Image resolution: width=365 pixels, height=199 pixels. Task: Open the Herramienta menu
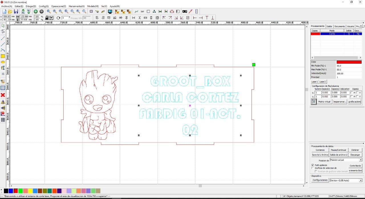pyautogui.click(x=76, y=6)
